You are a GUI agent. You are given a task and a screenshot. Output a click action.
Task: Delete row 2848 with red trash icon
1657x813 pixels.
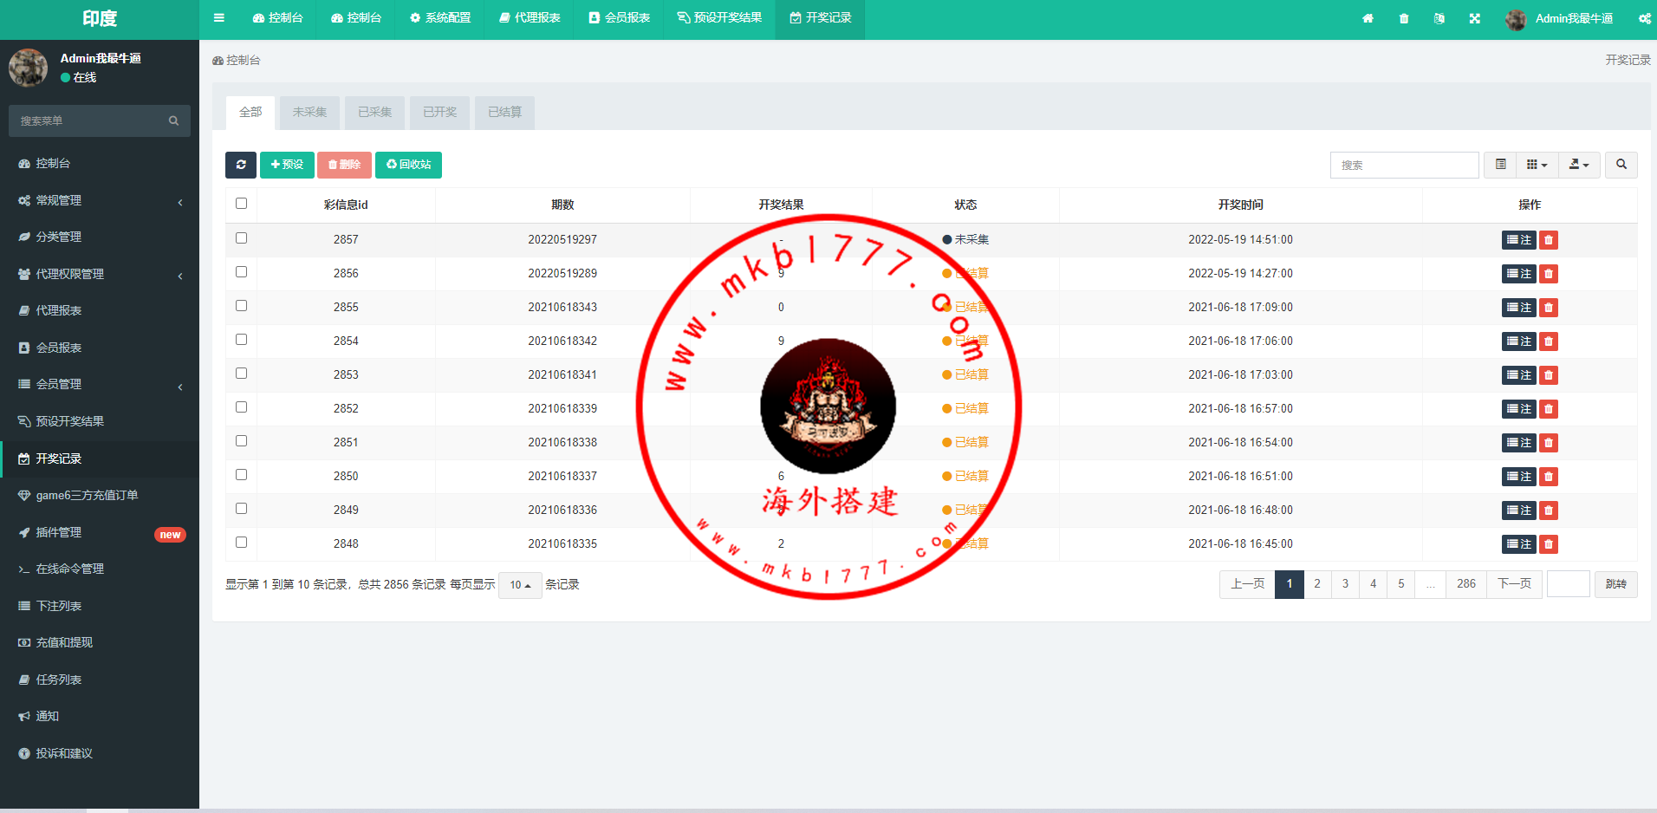coord(1549,544)
